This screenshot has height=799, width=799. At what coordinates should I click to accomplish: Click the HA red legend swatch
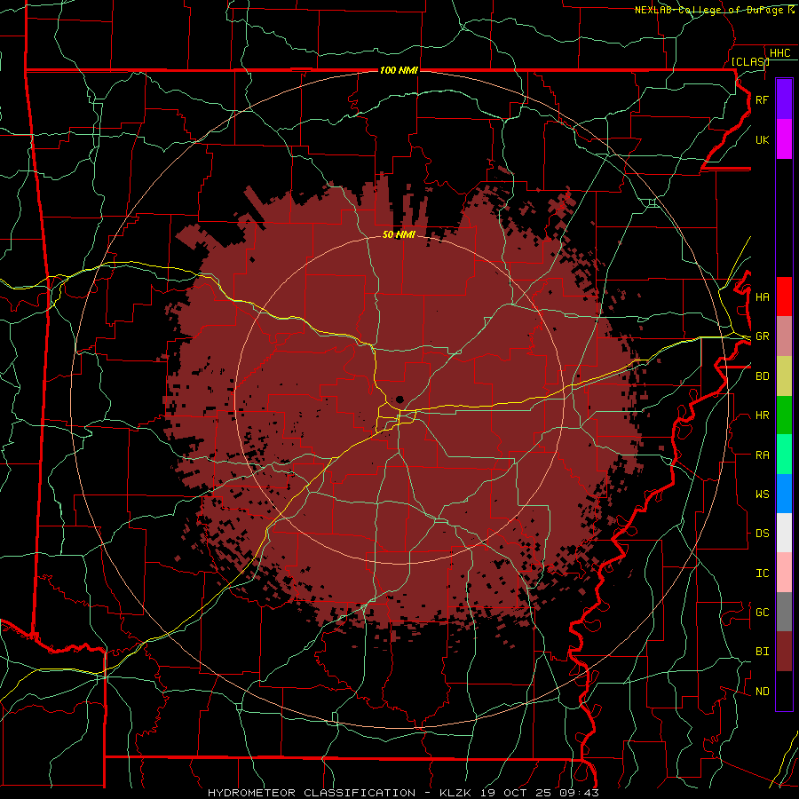[784, 297]
